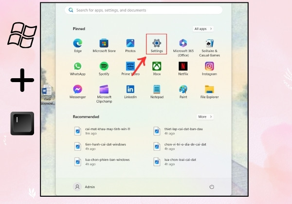Open Solitaire & Casual Games
Image resolution: width=292 pixels, height=204 pixels.
click(x=209, y=48)
